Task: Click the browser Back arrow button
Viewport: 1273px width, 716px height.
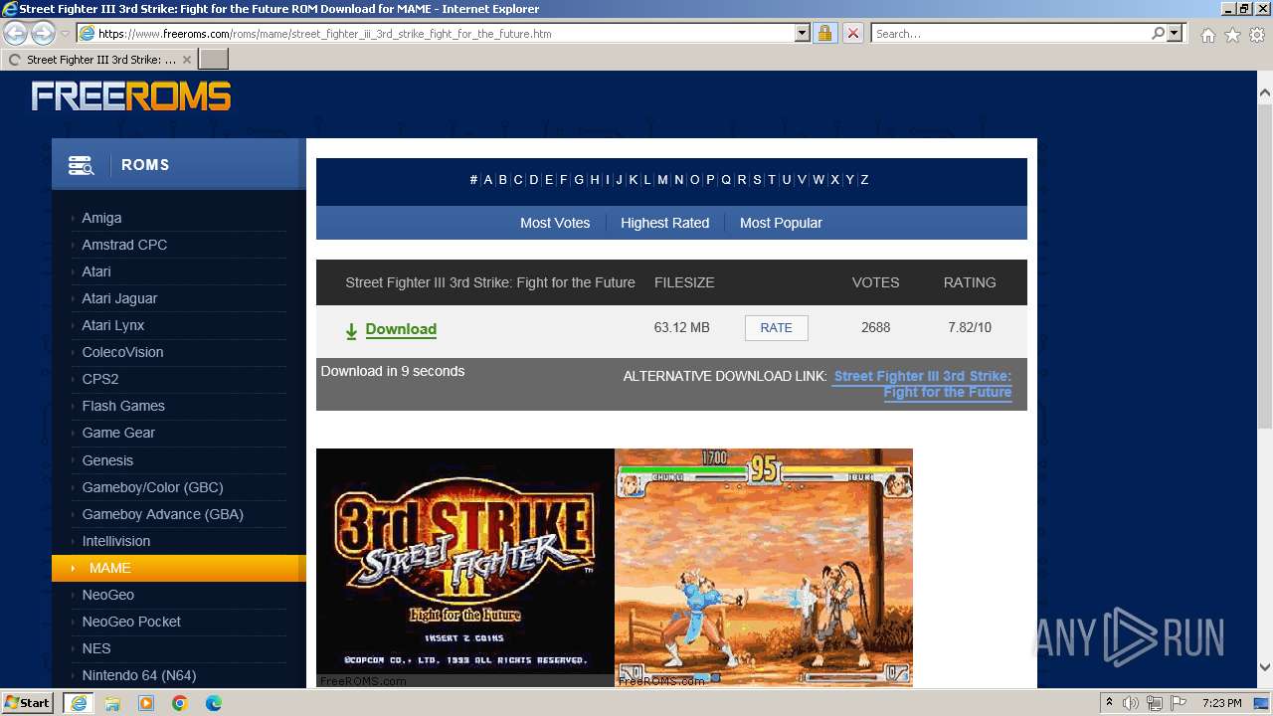Action: point(16,34)
